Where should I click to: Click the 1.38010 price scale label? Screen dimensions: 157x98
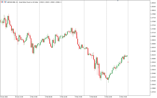click(153, 10)
